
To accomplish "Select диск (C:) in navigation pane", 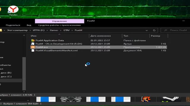I will click(6, 77).
